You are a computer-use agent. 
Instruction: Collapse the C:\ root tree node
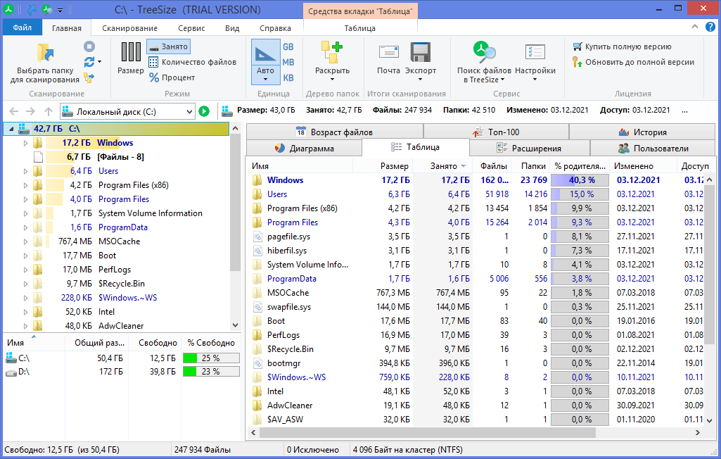click(x=11, y=130)
